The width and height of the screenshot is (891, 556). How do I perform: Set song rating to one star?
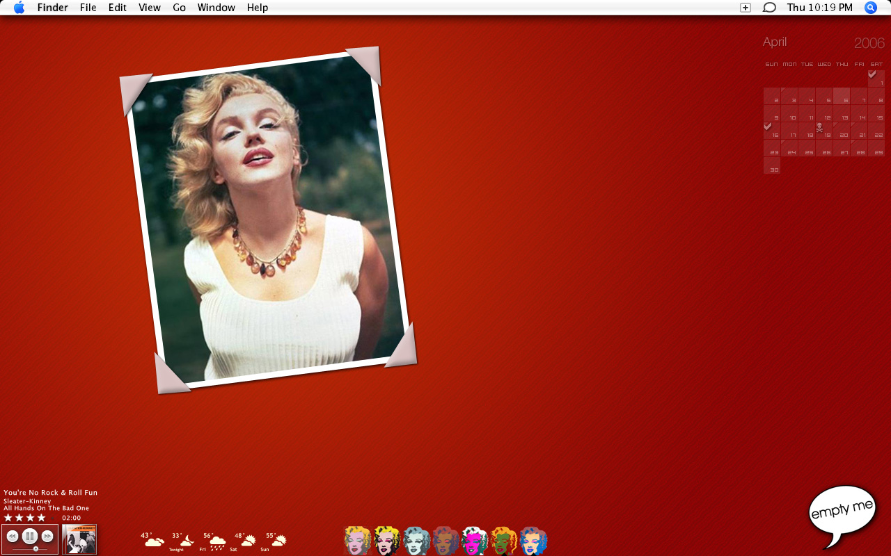click(8, 518)
